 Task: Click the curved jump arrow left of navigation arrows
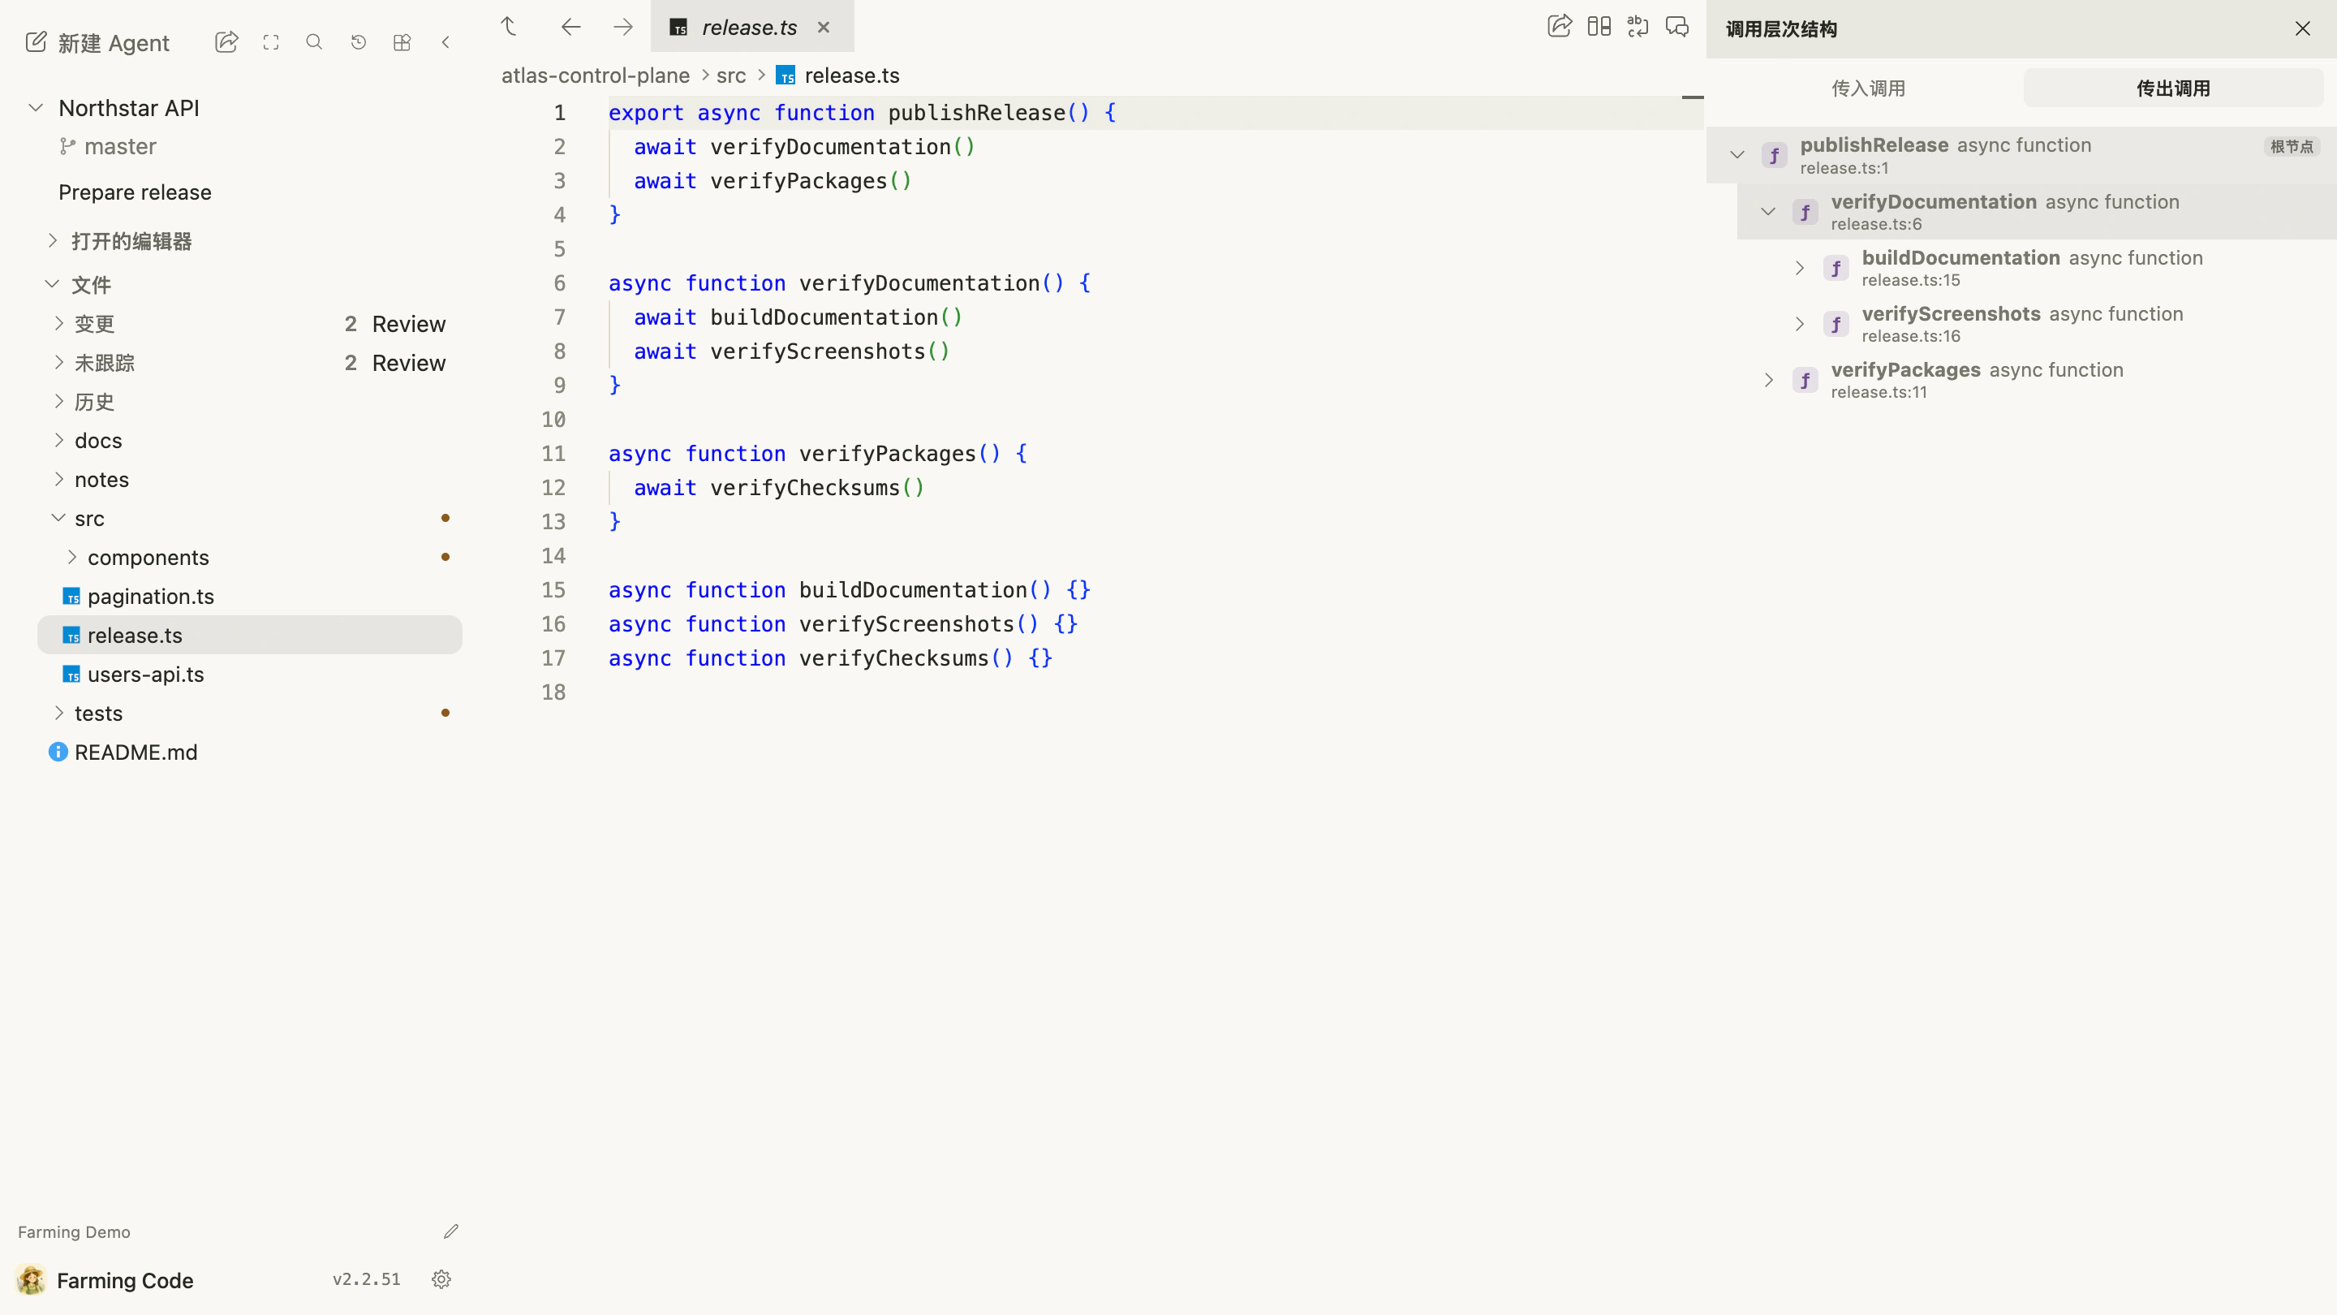[509, 26]
